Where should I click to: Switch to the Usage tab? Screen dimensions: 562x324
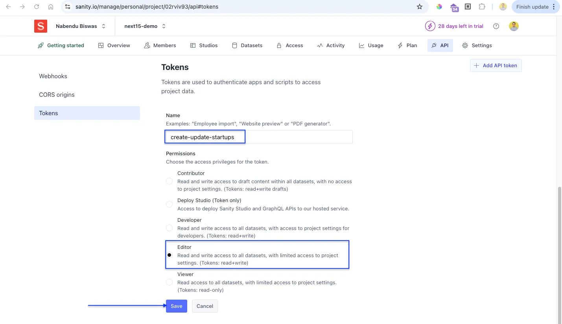pos(371,45)
